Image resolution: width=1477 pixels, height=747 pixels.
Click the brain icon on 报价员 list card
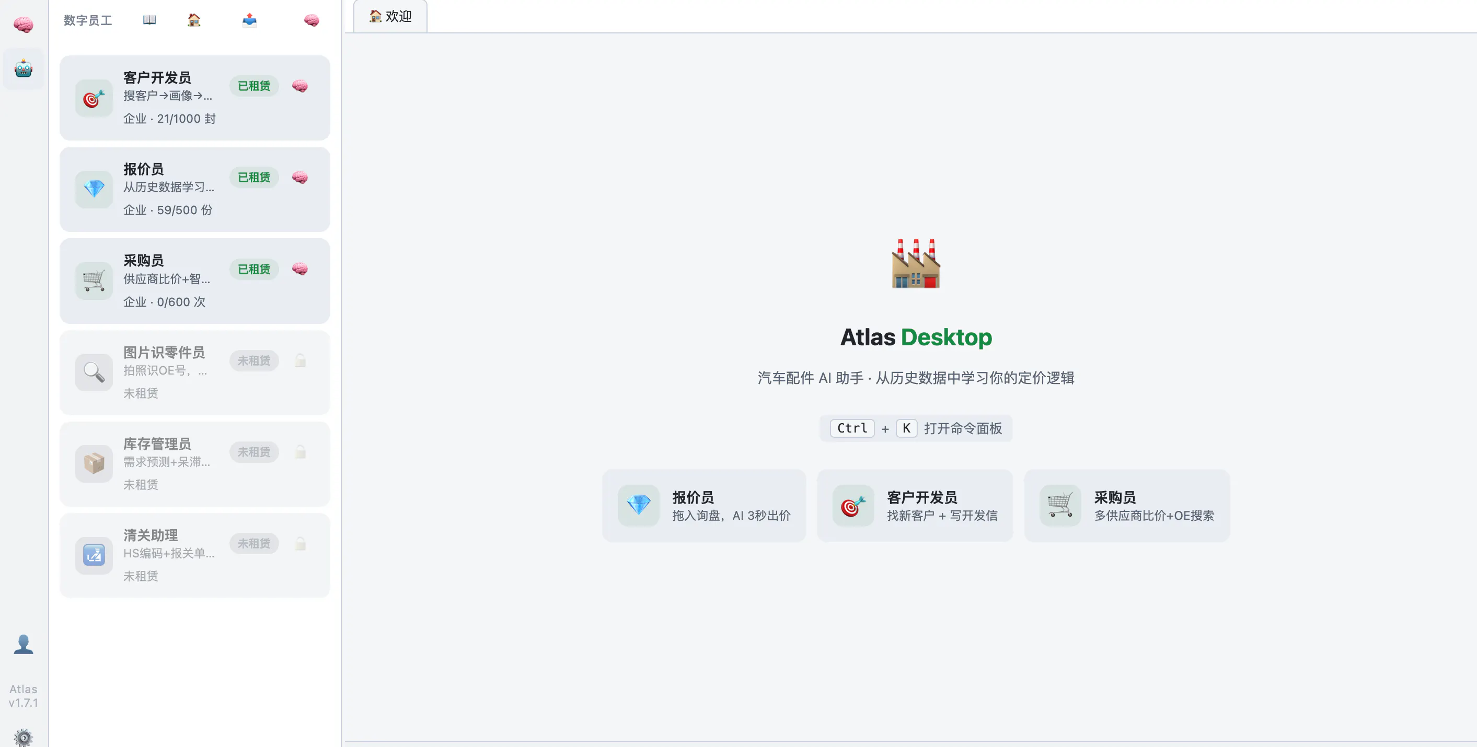[300, 177]
